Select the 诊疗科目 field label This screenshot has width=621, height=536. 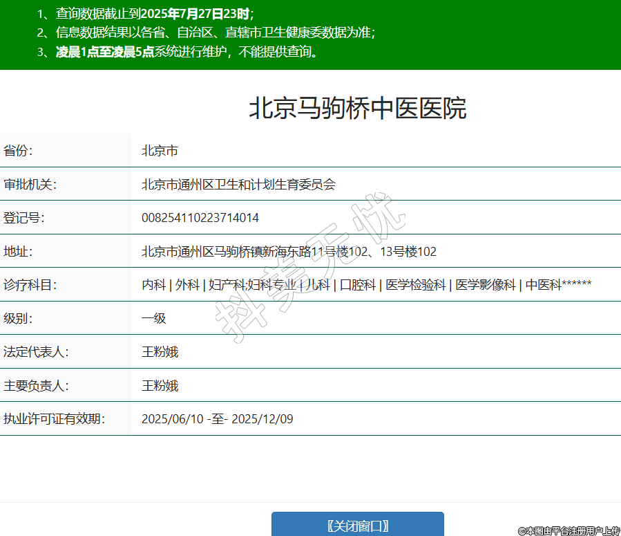click(30, 285)
